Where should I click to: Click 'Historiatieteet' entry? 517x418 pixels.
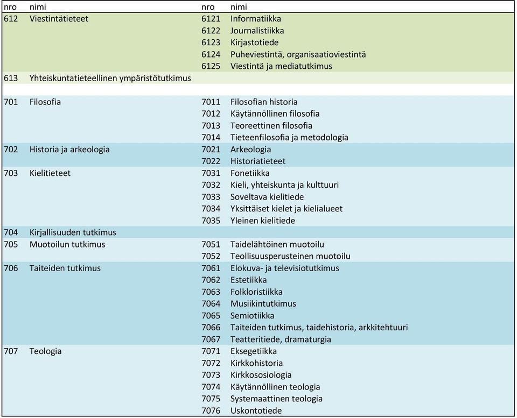pyautogui.click(x=258, y=161)
